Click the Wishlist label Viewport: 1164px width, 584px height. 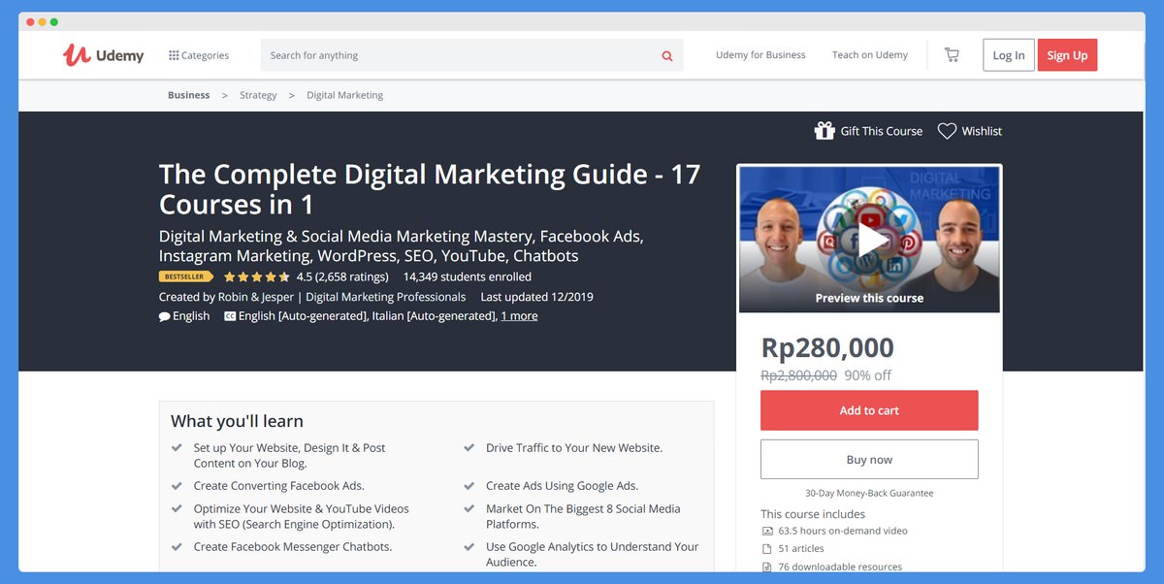pyautogui.click(x=982, y=131)
